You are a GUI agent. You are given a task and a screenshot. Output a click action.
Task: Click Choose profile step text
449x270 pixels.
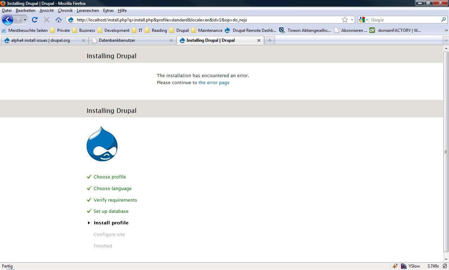pos(109,177)
